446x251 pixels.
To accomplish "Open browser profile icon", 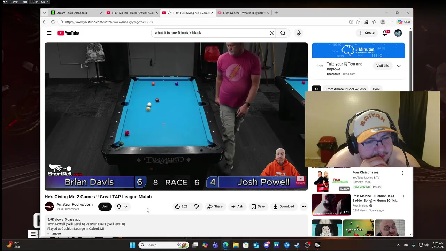I will tap(383, 22).
